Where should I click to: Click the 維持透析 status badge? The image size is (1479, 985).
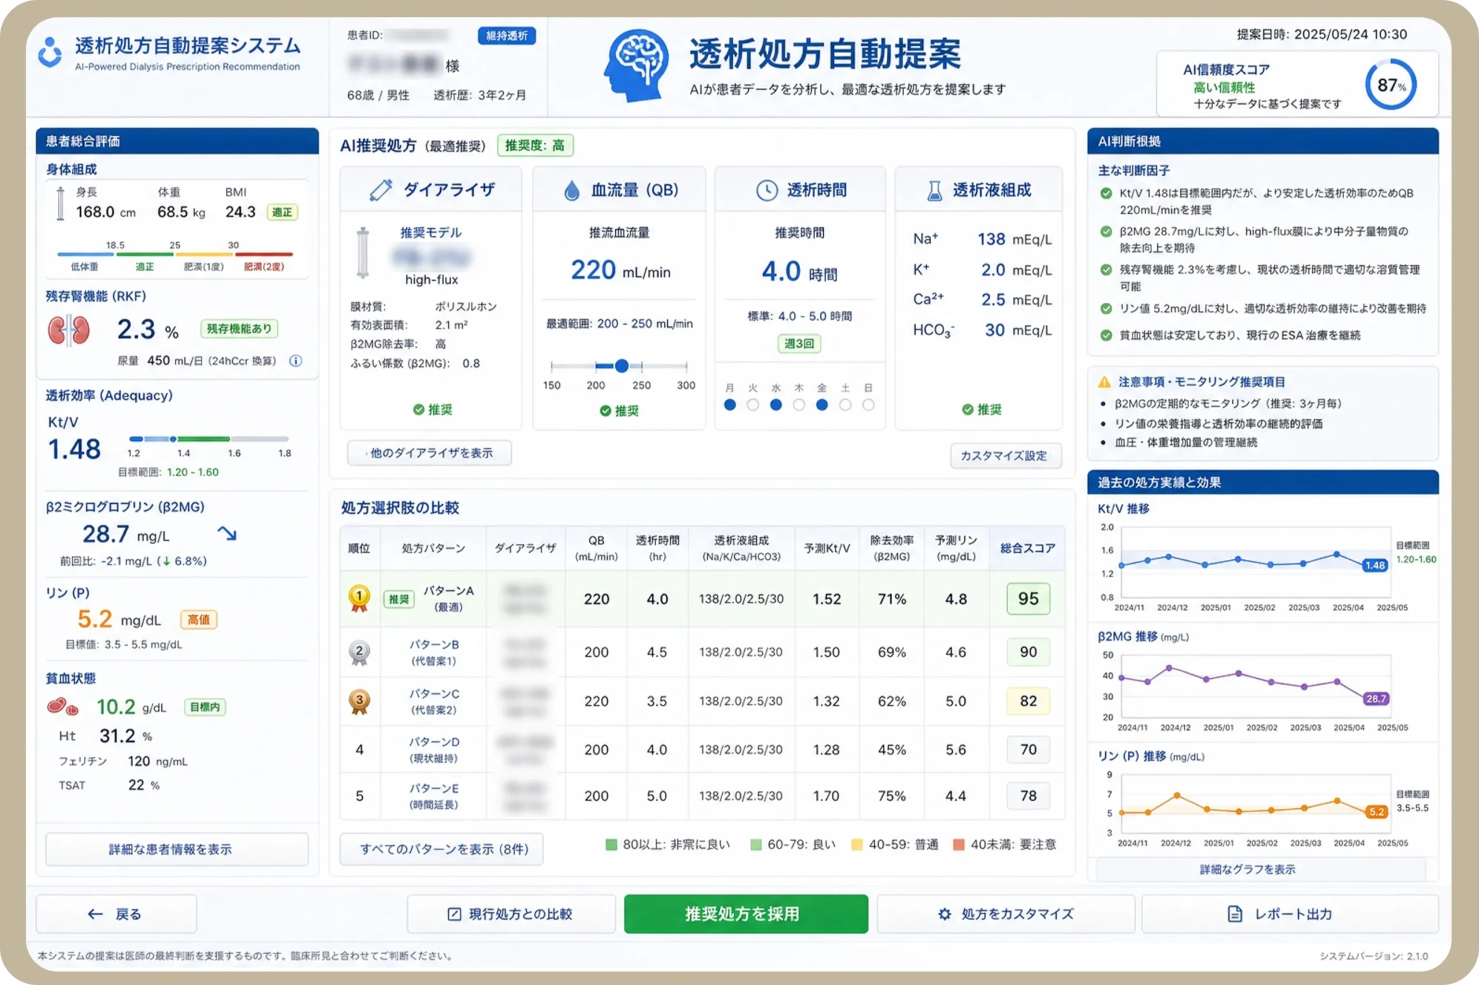[x=507, y=36]
